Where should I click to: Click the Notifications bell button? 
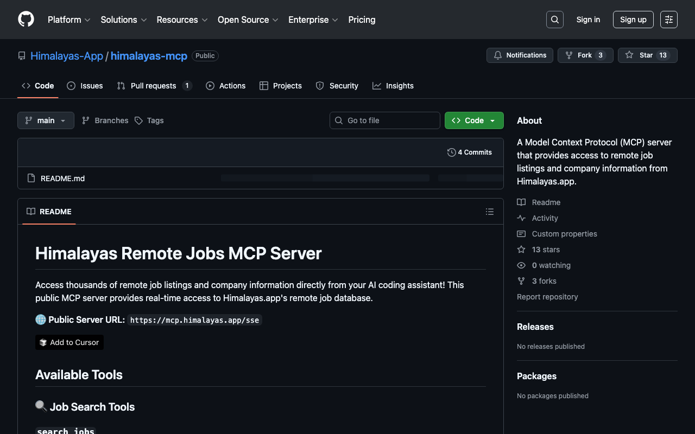[520, 55]
